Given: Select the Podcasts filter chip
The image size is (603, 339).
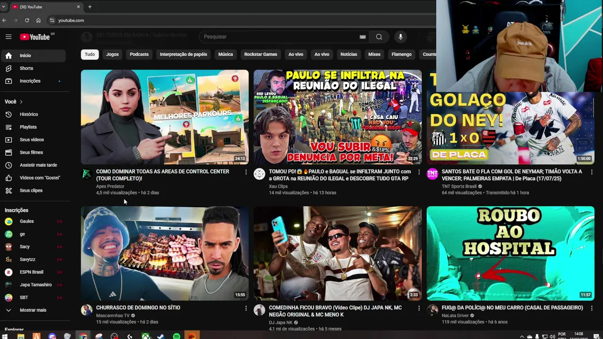Looking at the screenshot, I should click(139, 54).
